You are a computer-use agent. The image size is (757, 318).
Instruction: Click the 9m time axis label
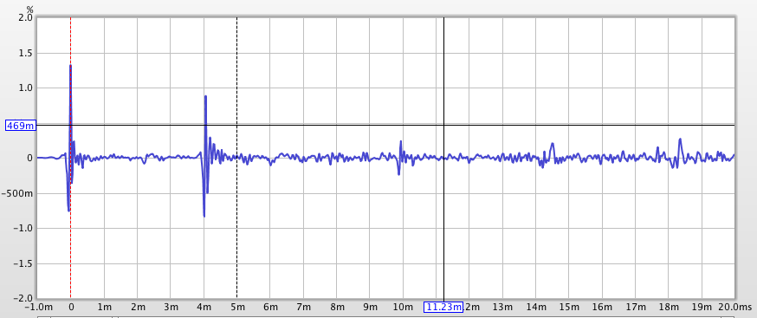(x=370, y=308)
